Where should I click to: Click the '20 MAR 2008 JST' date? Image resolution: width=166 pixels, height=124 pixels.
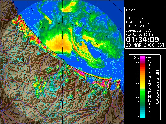click(x=145, y=45)
